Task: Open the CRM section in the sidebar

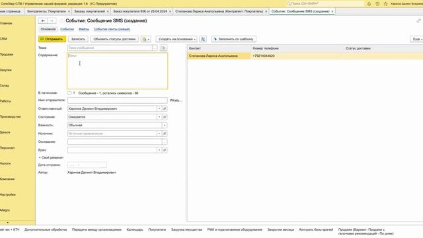Action: tap(4, 39)
